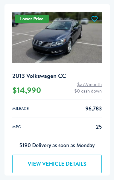
Task: Click the car's lower front bumper in the photo
Action: [x=48, y=51]
